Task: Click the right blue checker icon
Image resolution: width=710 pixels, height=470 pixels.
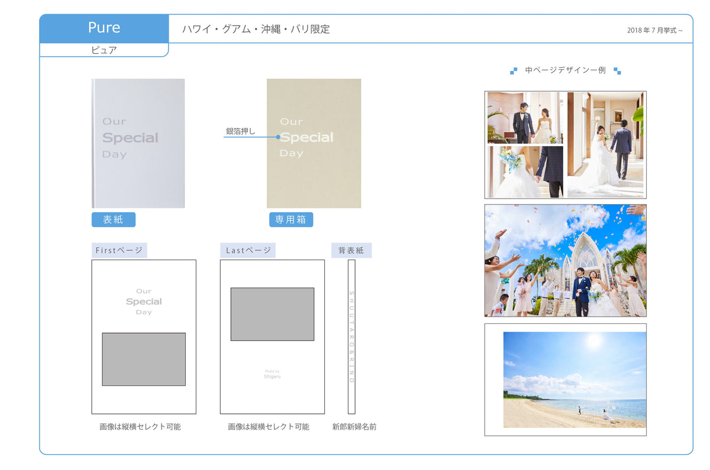Action: coord(617,71)
